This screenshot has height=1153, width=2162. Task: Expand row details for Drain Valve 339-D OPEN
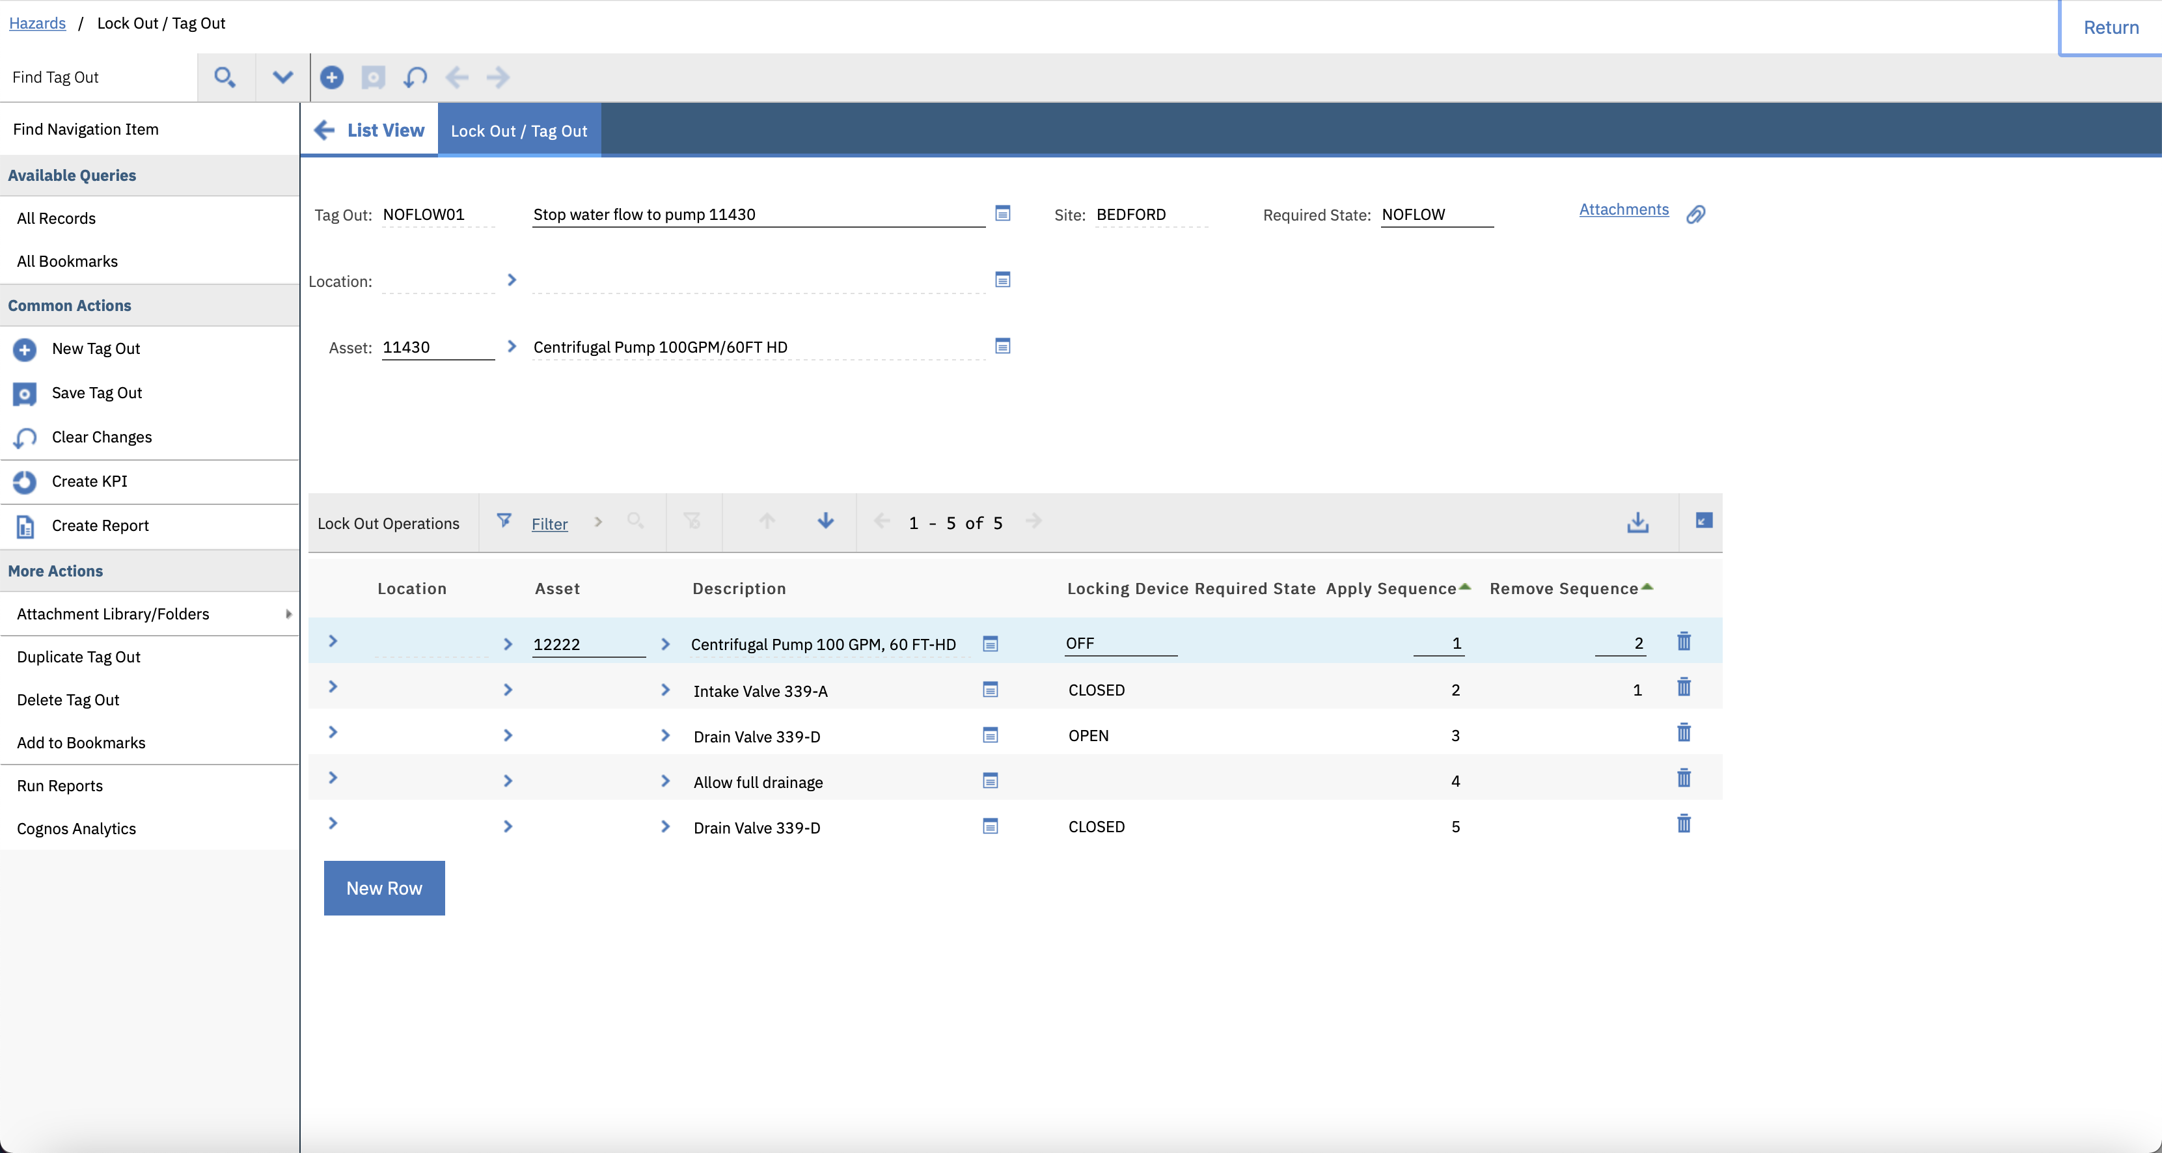333,733
